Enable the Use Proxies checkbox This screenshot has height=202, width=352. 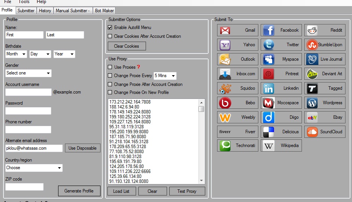[110, 67]
